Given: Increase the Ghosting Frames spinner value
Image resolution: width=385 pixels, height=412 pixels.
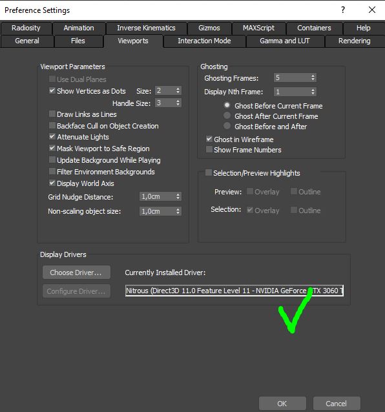Looking at the screenshot, I should point(313,76).
